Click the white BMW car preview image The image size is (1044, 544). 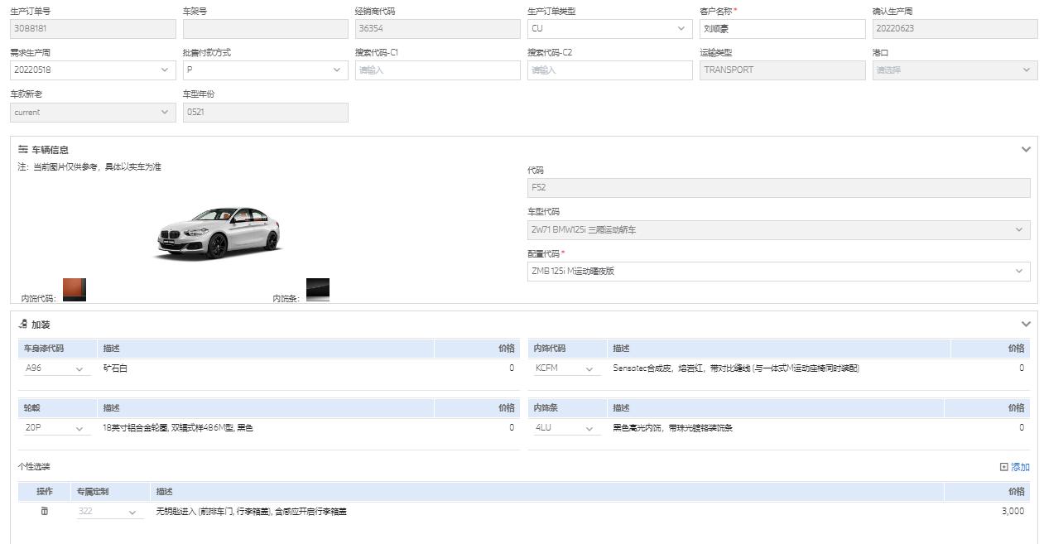[219, 232]
